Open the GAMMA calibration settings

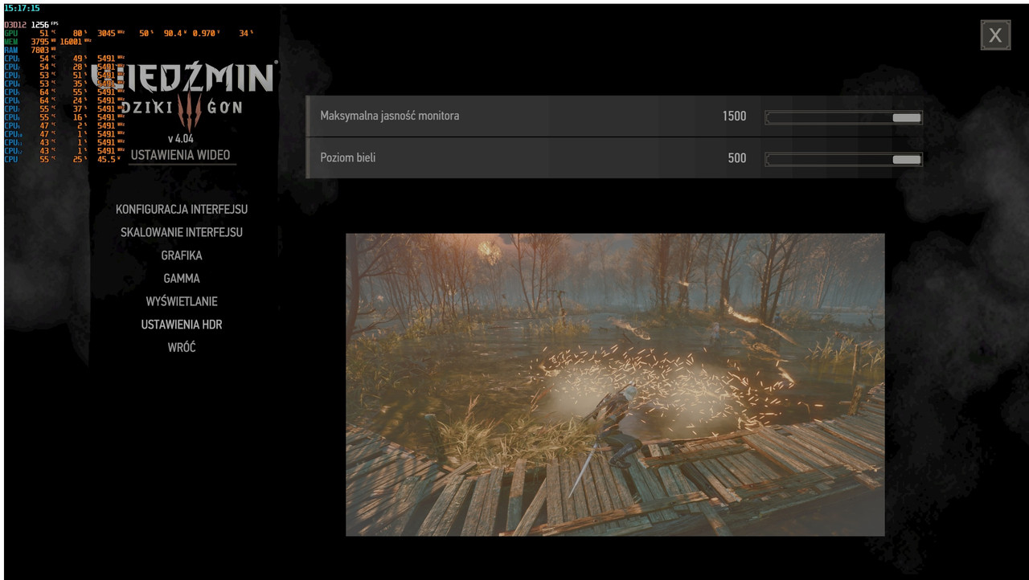181,278
